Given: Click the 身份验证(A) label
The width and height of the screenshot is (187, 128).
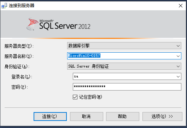Looking at the screenshot, I should point(17,66).
